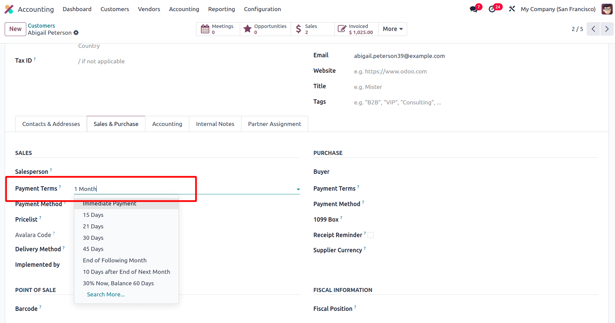615x323 pixels.
Task: Select 30 Days payment term
Action: 126,238
